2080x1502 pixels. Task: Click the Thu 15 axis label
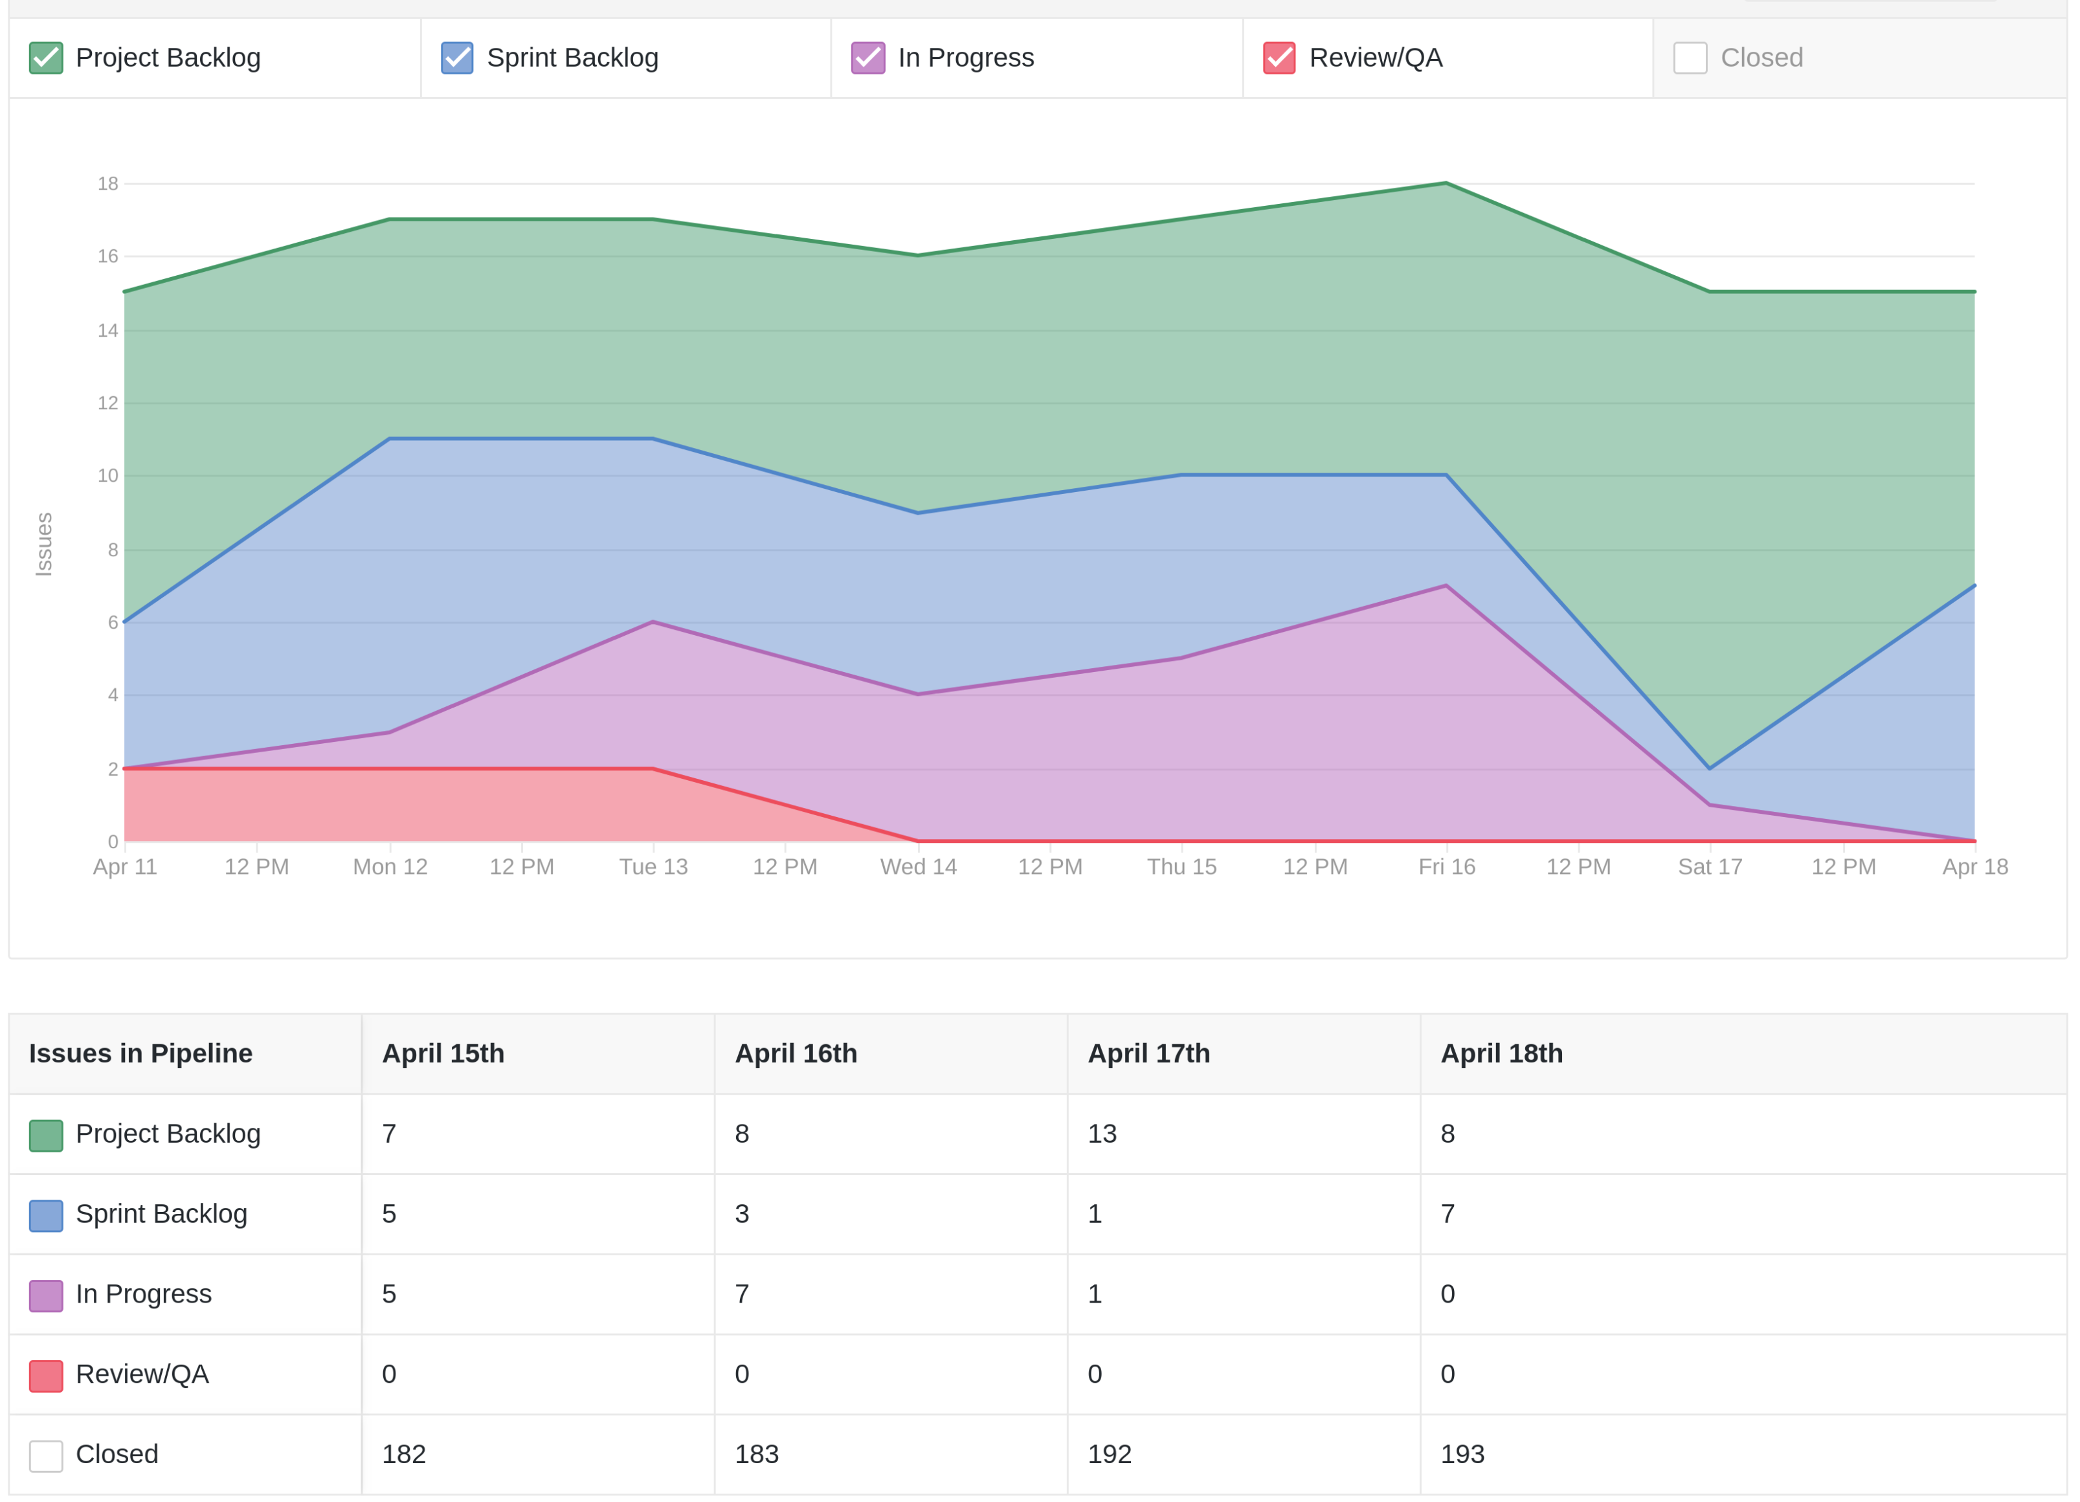1181,866
